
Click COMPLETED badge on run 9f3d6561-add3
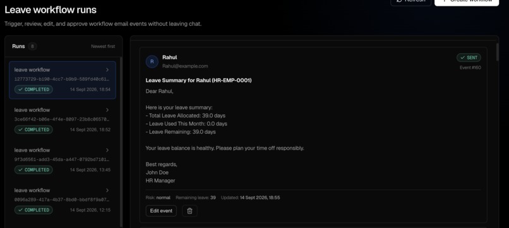pyautogui.click(x=33, y=170)
